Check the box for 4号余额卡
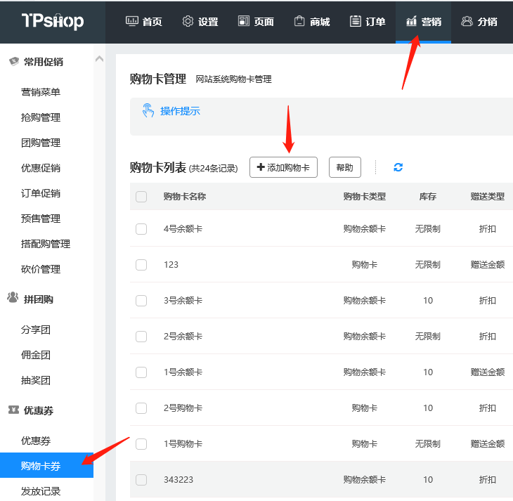The height and width of the screenshot is (501, 513). [x=141, y=229]
